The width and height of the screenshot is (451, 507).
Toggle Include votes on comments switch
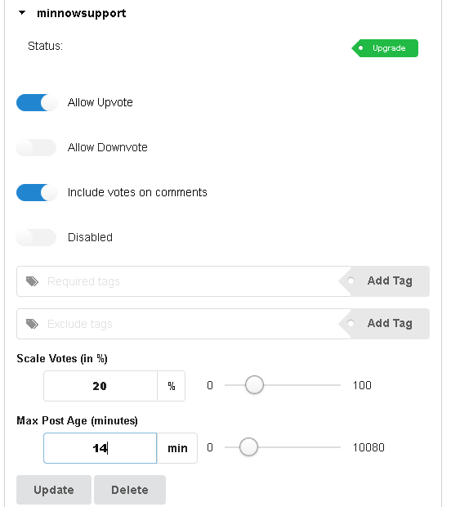click(x=37, y=192)
